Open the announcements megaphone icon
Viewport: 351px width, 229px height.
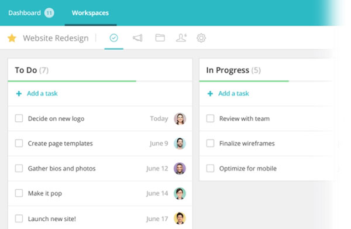[137, 38]
